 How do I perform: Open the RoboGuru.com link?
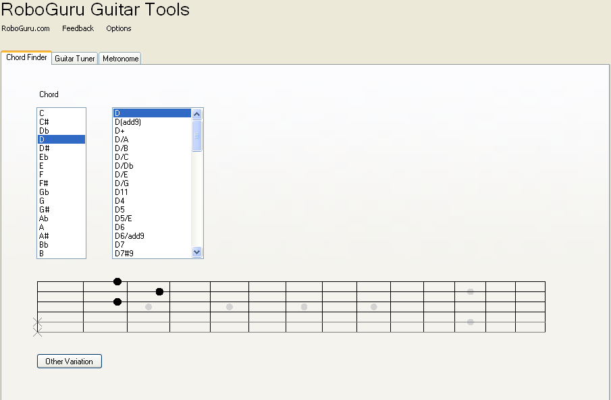tap(26, 28)
